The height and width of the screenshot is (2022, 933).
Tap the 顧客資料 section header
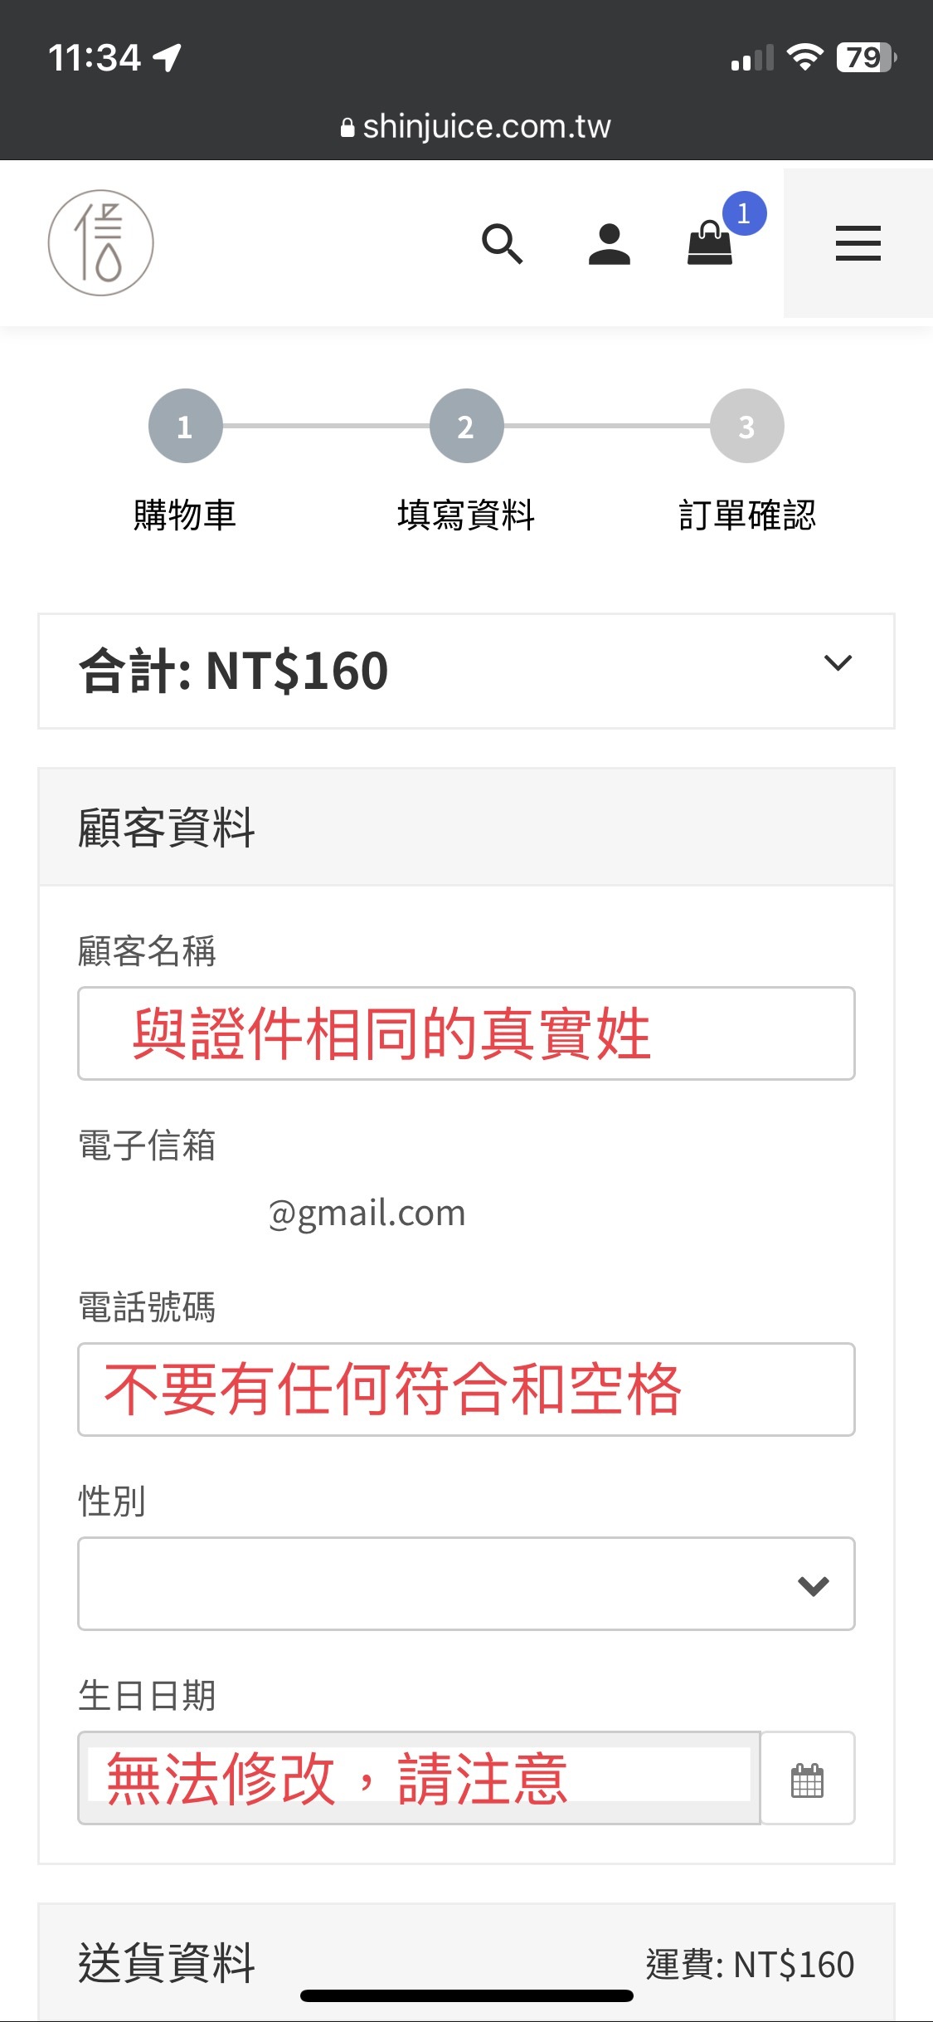(167, 828)
